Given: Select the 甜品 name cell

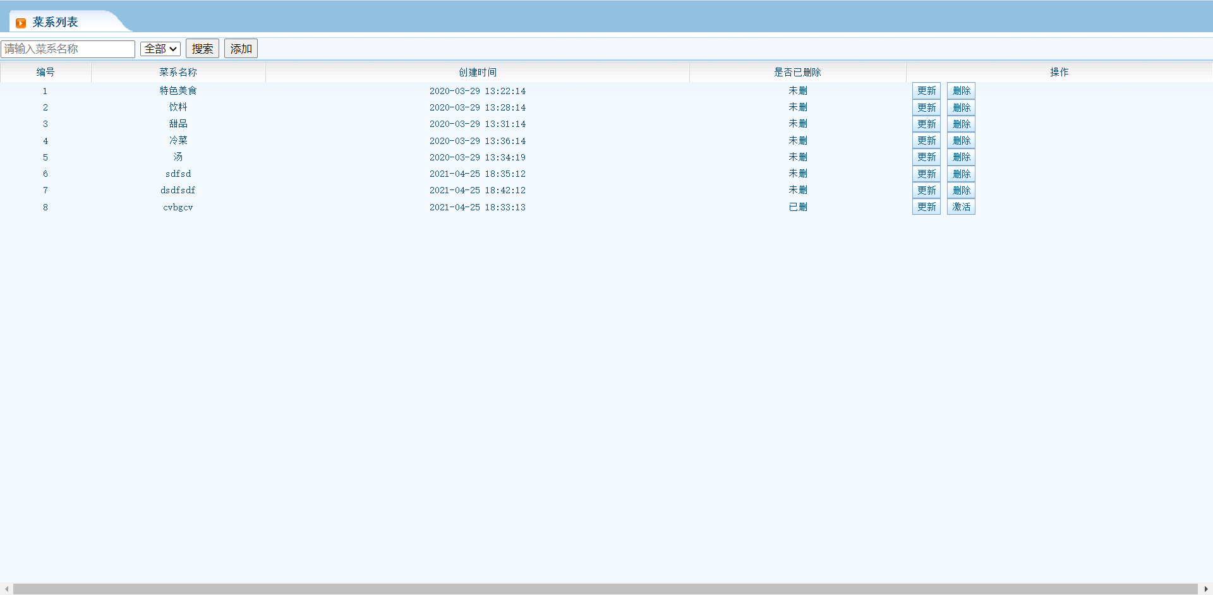Looking at the screenshot, I should click(x=178, y=124).
